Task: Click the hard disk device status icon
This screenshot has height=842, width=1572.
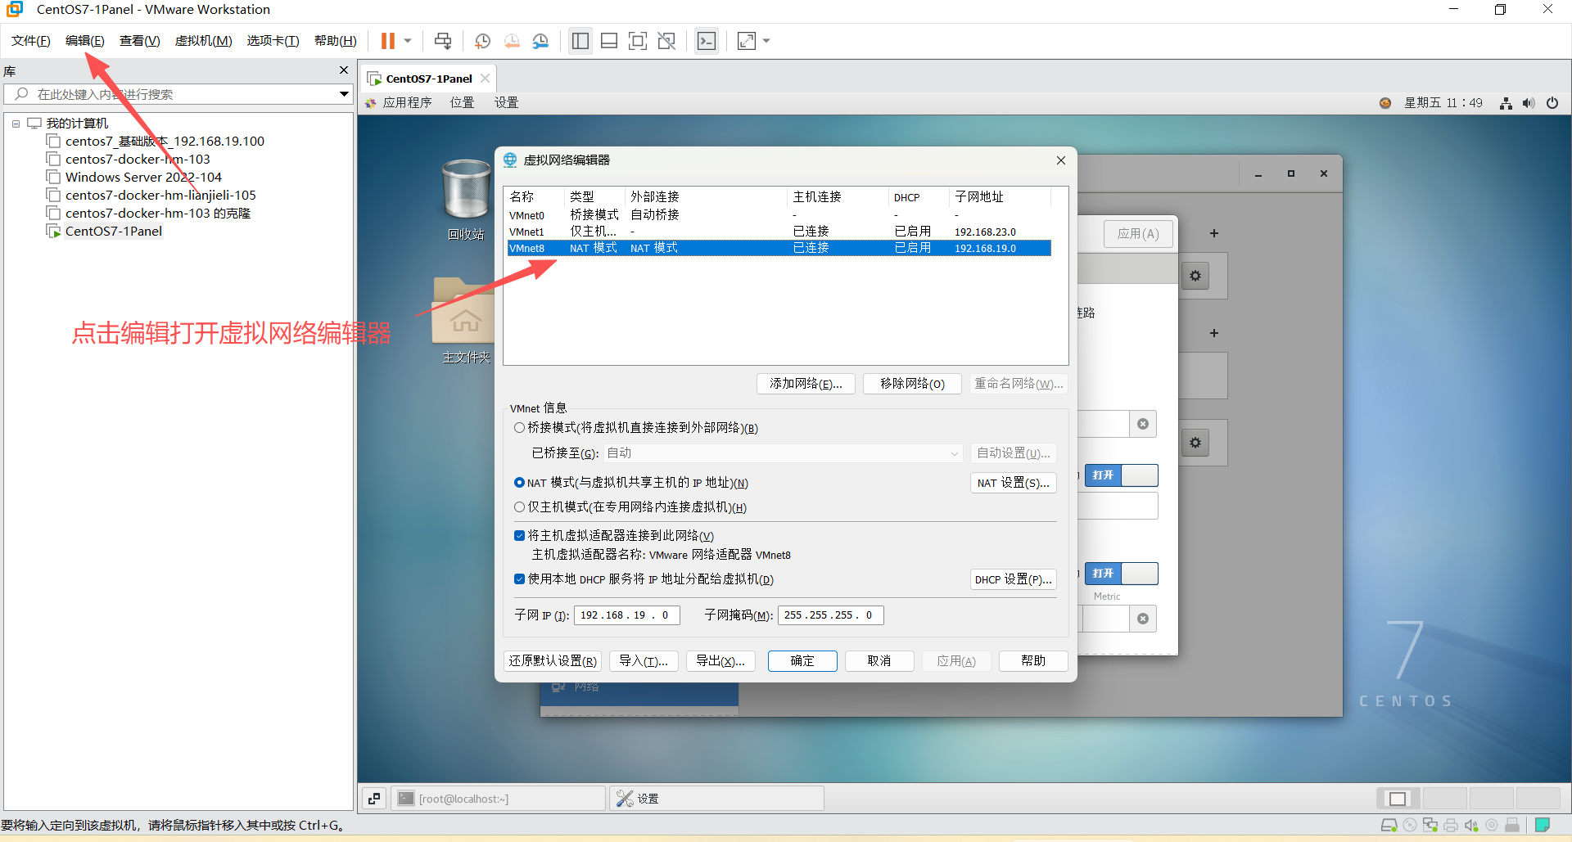Action: [x=1389, y=825]
